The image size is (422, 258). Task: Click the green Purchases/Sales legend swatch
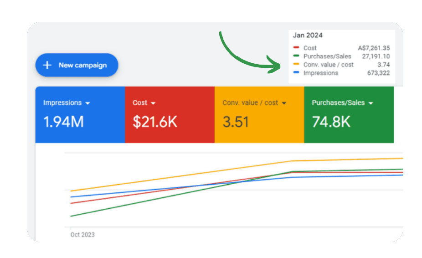click(x=296, y=56)
